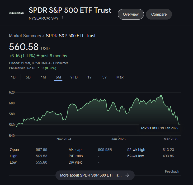193x185 pixels.
Task: Open the three-dot menu beside NYSEARCA: SPY
Action: coord(63,18)
